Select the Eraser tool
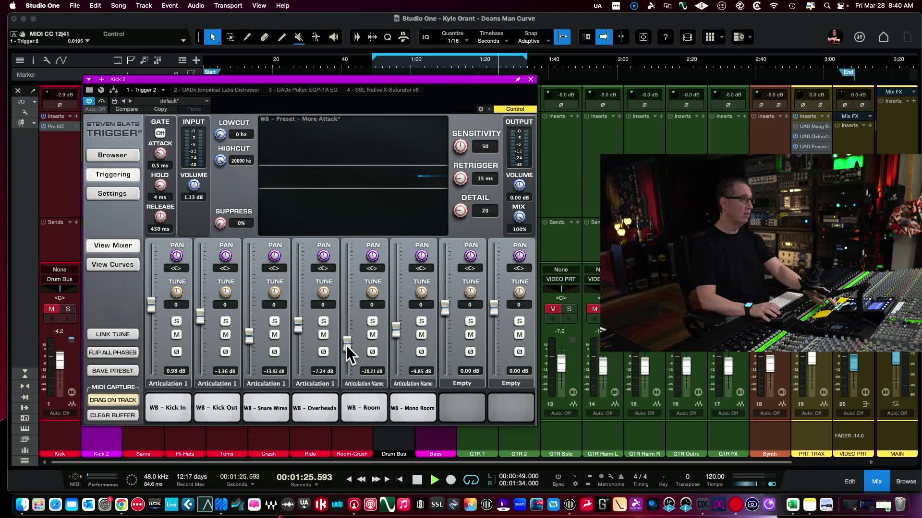 coord(265,37)
